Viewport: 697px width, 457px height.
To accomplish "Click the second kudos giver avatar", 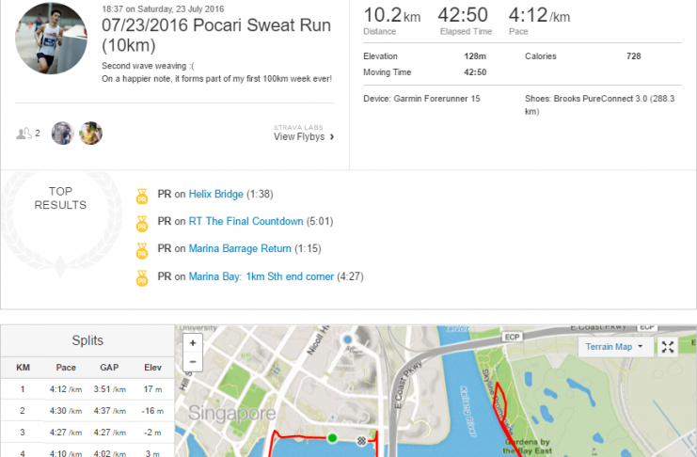I will pyautogui.click(x=90, y=134).
